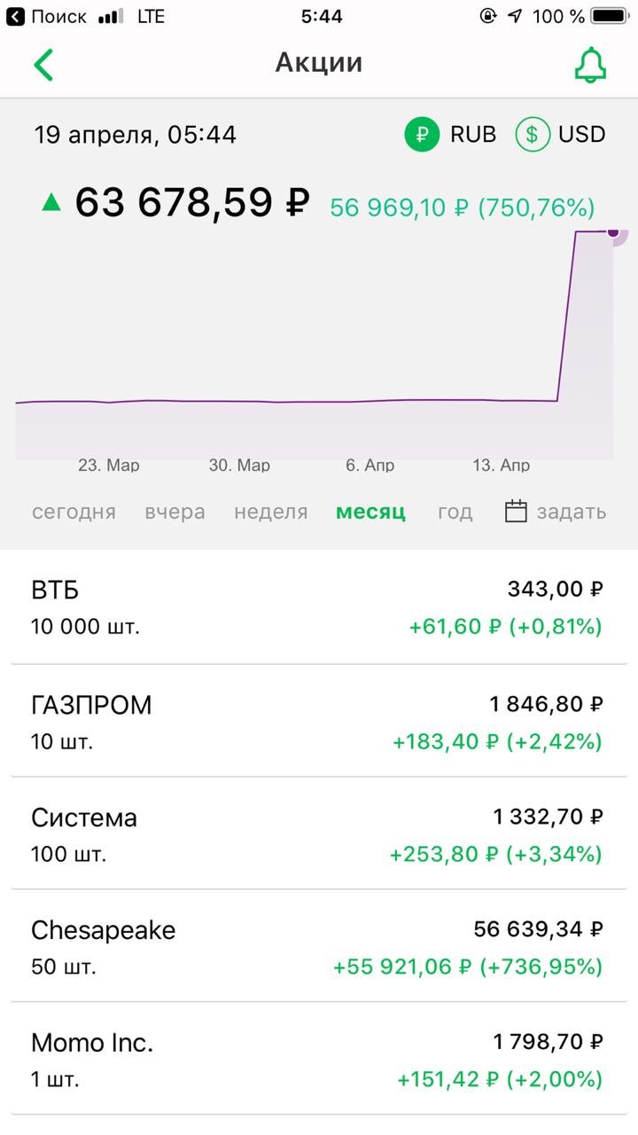Viewport: 638px width, 1135px height.
Task: Select the вчера time period
Action: coord(175,512)
